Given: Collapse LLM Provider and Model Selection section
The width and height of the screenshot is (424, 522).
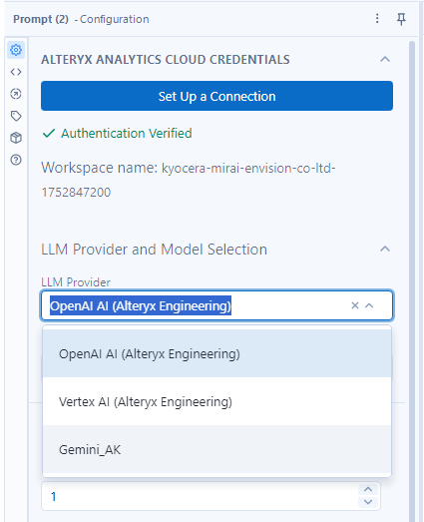Looking at the screenshot, I should [385, 249].
